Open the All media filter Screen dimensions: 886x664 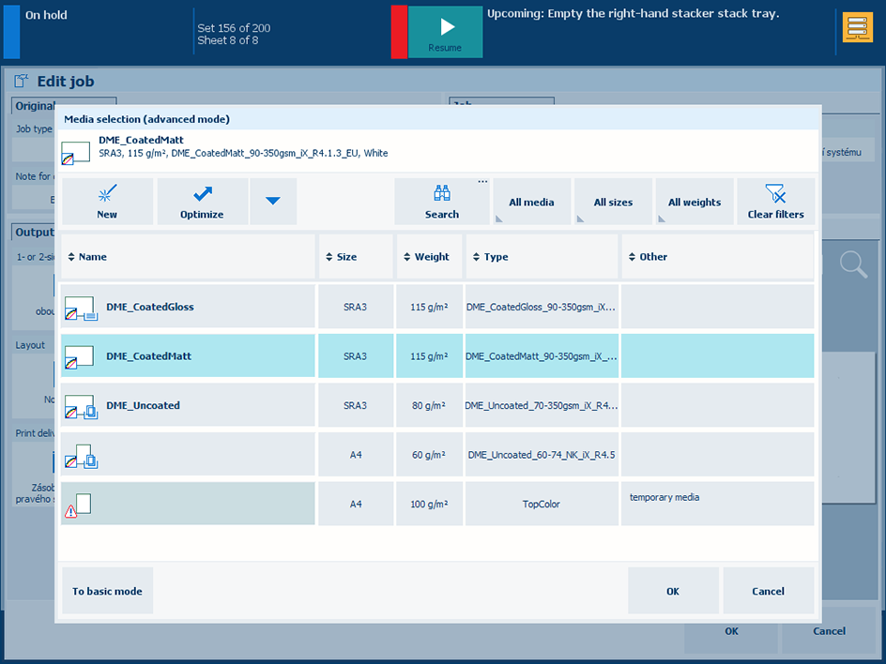(532, 202)
